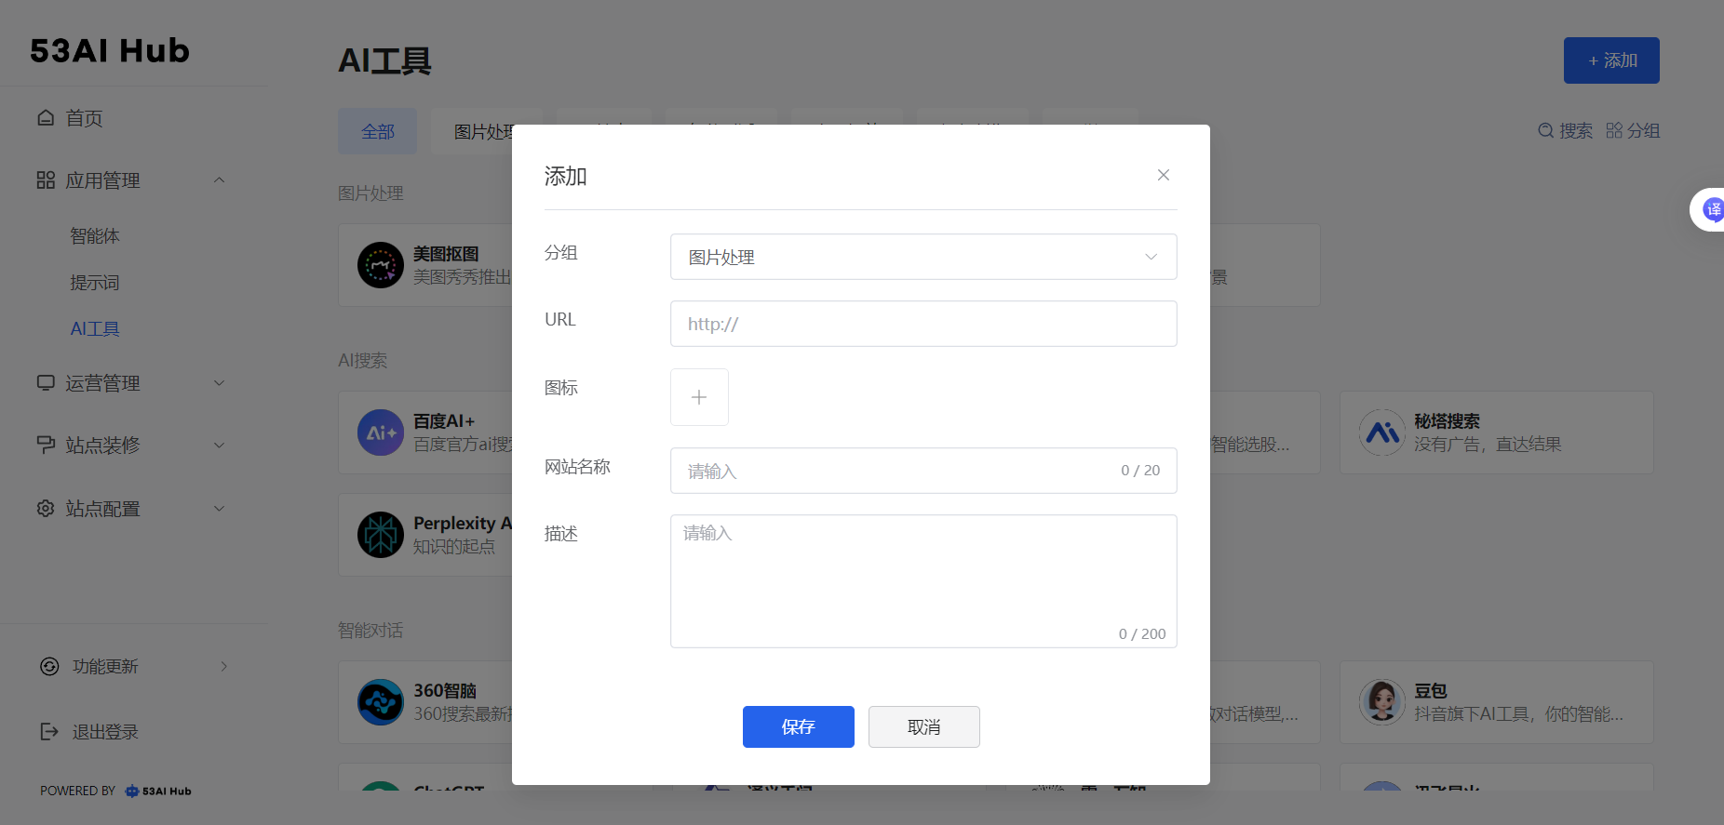Click the 秘塔搜索 tool logo
This screenshot has width=1724, height=825.
[x=1381, y=432]
